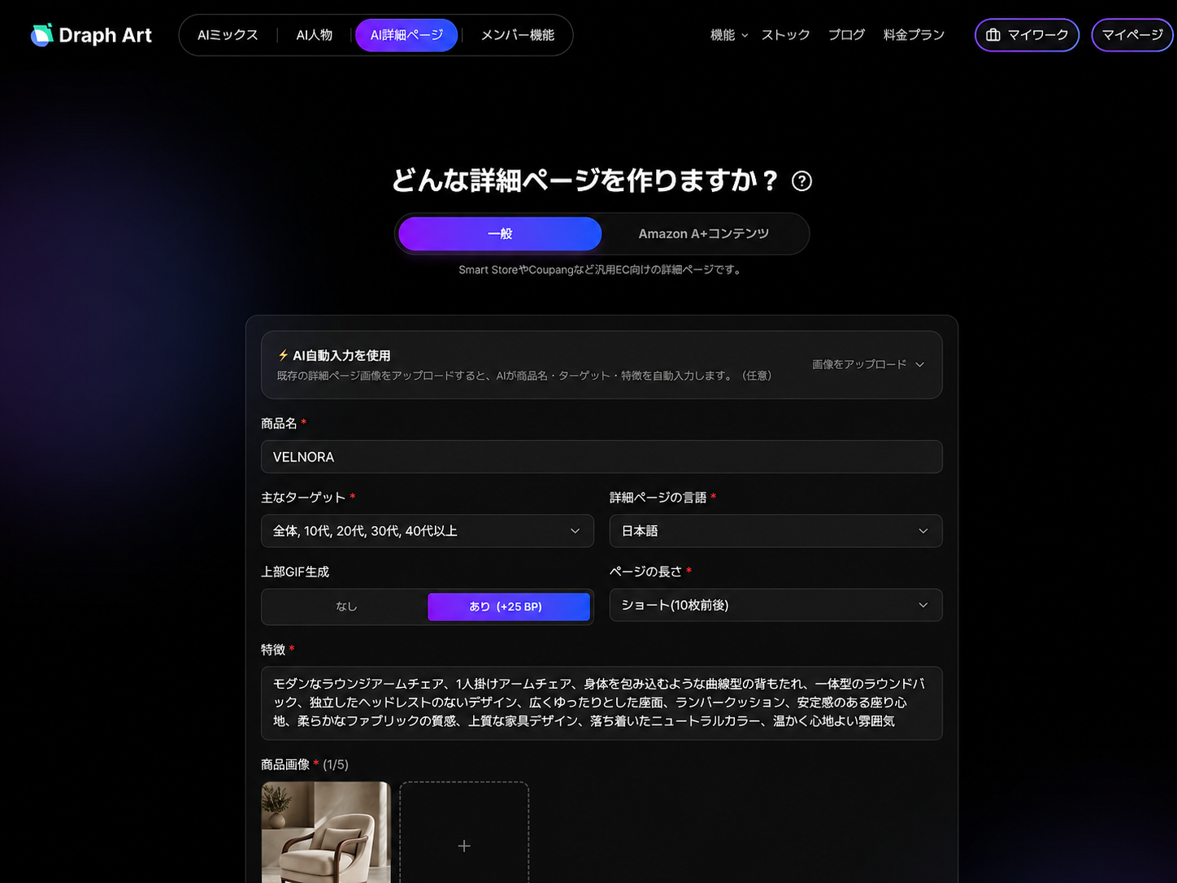This screenshot has height=883, width=1177.
Task: Set 上部GIF生成 to あり (+25 BP)
Action: point(509,607)
